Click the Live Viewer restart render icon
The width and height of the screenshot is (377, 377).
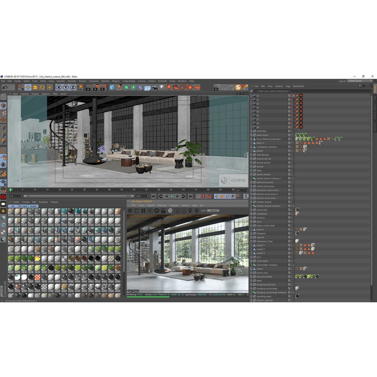136,211
